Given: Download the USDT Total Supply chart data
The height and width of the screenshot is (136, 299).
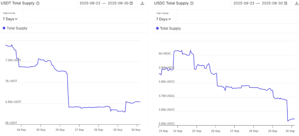Looking at the screenshot, I should pyautogui.click(x=142, y=3).
